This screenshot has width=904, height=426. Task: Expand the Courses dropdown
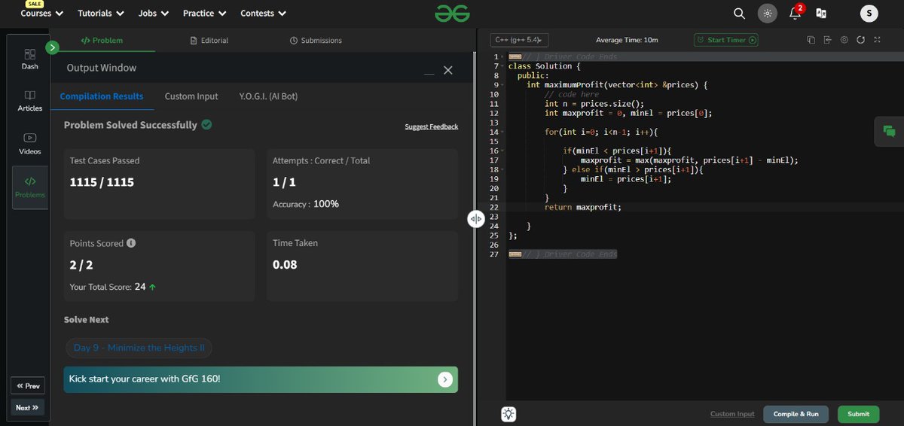click(41, 14)
